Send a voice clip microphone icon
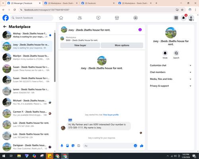 pyautogui.click(x=62, y=146)
